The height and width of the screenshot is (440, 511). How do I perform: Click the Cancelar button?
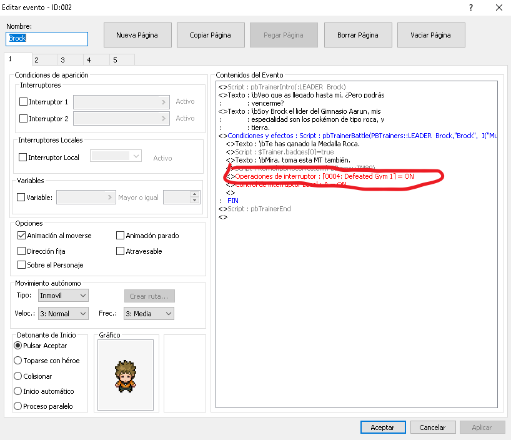tap(432, 427)
